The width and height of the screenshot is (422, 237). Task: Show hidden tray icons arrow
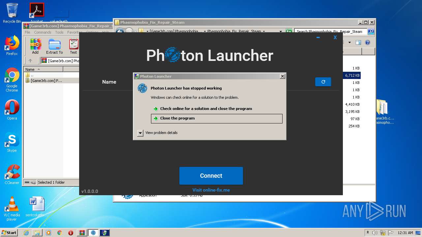tap(368, 233)
